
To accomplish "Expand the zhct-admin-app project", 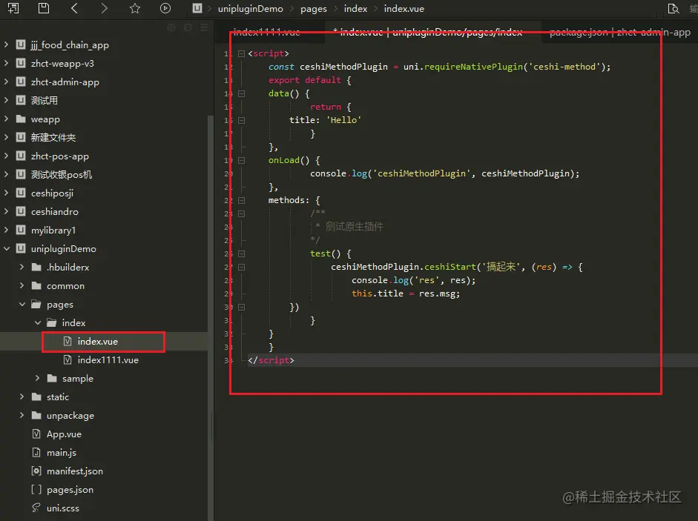I will coord(6,82).
